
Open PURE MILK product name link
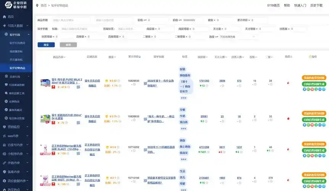coord(67,81)
